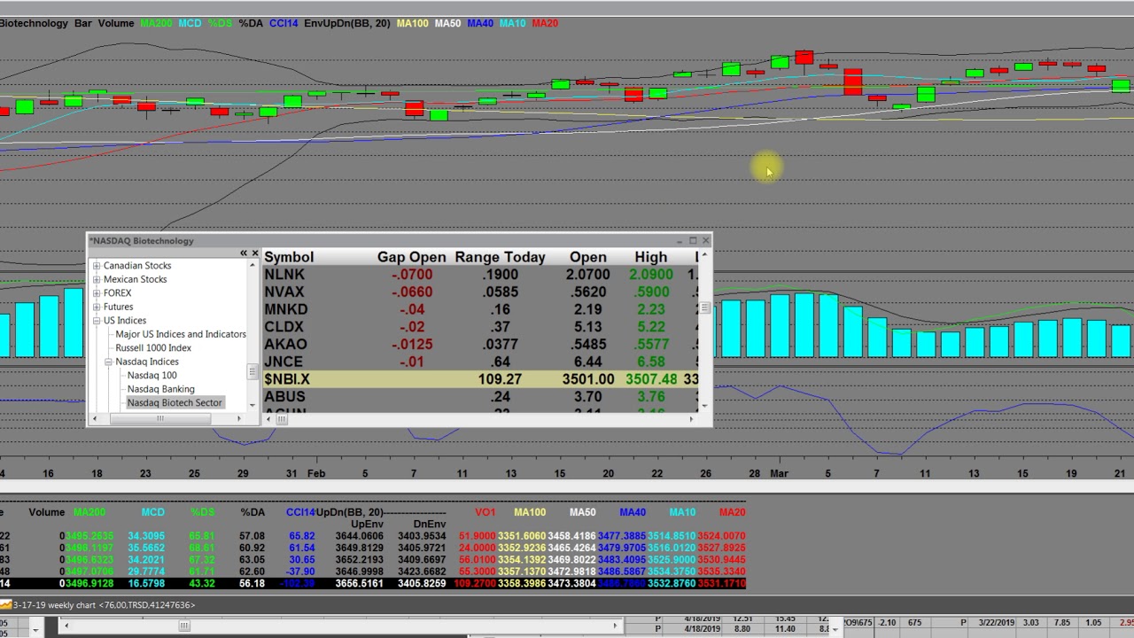Select Nasdaq Banking in tree
Image resolution: width=1134 pixels, height=638 pixels.
point(160,389)
